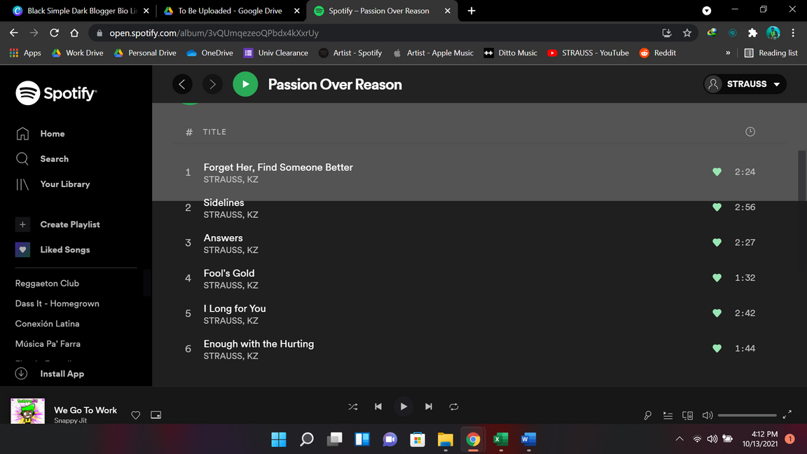The image size is (807, 454).
Task: Unlike the Fool's Gold track heart
Action: tap(717, 278)
